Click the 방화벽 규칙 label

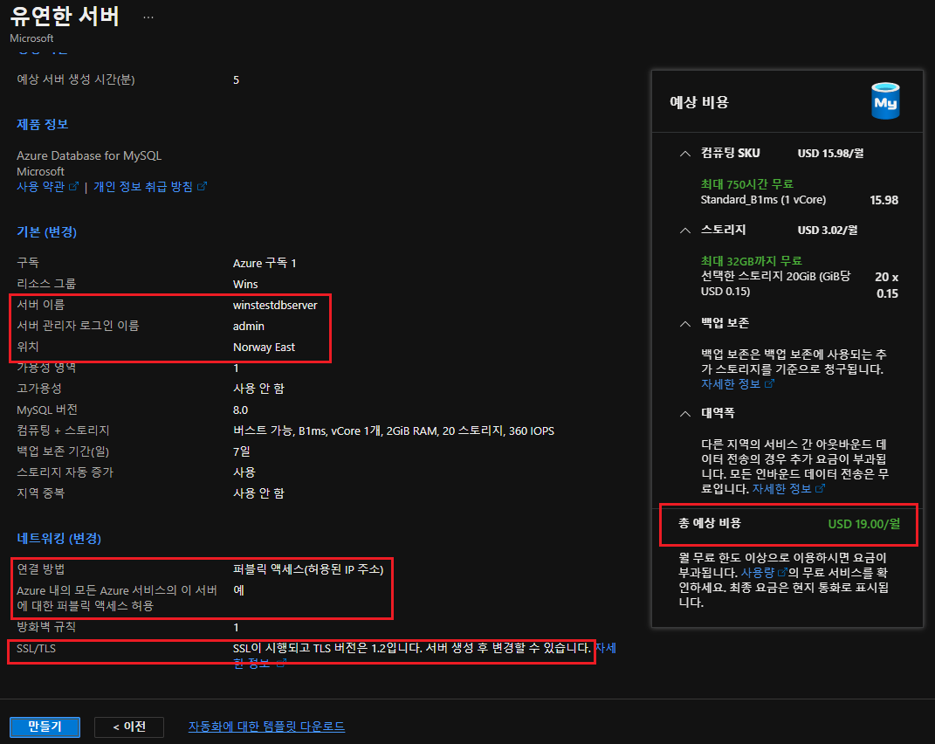pyautogui.click(x=46, y=627)
